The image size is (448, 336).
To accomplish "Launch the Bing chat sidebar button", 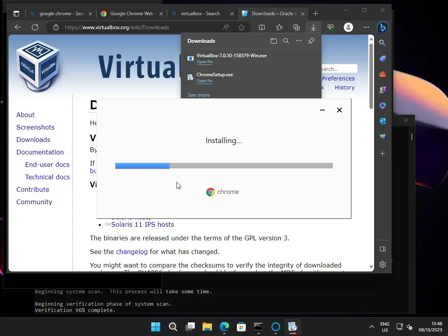I will 383,27.
